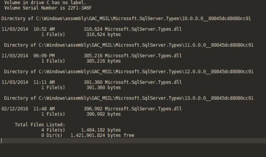266x157 pixels.
Task: Click the "Total Files Listed:" heading
Action: (x=40, y=125)
